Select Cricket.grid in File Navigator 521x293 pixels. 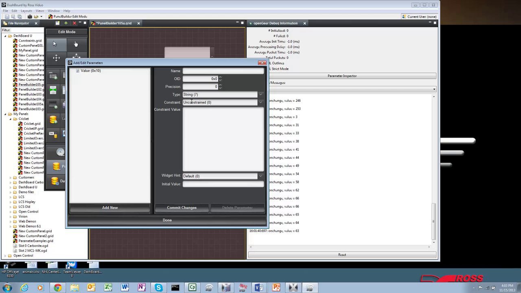pyautogui.click(x=32, y=124)
